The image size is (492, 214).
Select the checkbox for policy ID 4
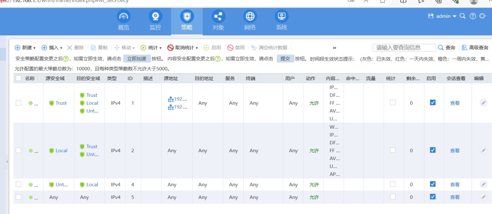19,184
